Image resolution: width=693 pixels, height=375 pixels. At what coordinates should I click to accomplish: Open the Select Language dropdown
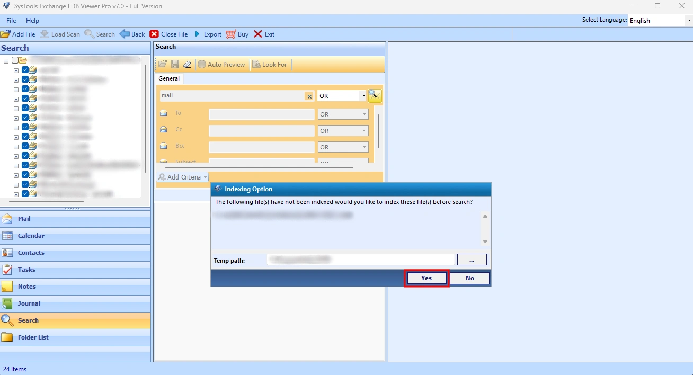point(689,21)
